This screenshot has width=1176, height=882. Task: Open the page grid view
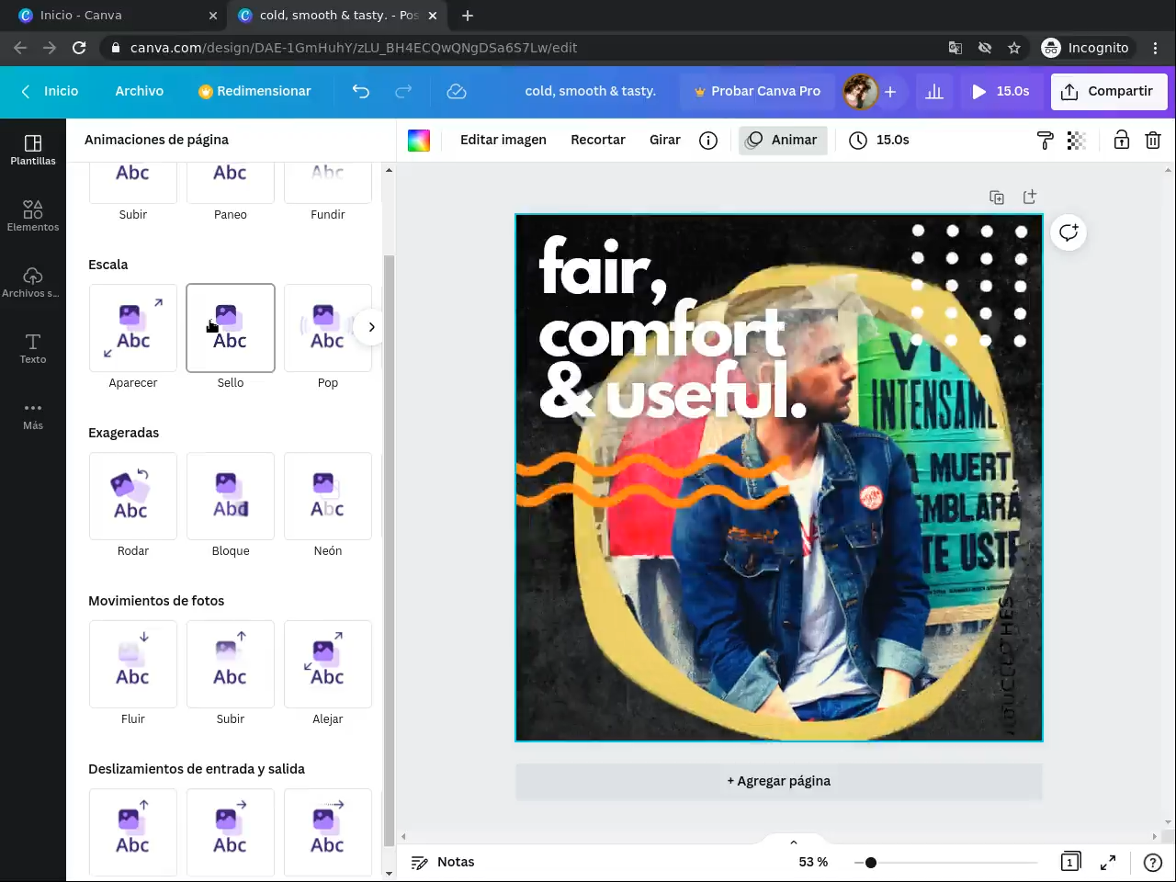tap(1070, 862)
